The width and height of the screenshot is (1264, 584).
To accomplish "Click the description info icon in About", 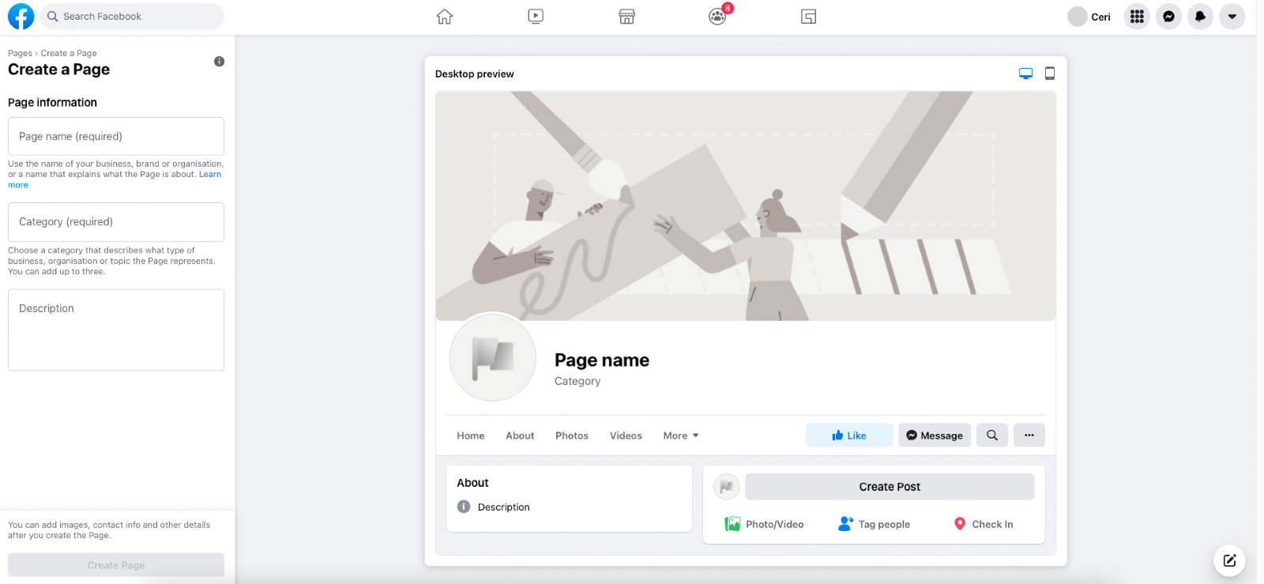I will [464, 507].
